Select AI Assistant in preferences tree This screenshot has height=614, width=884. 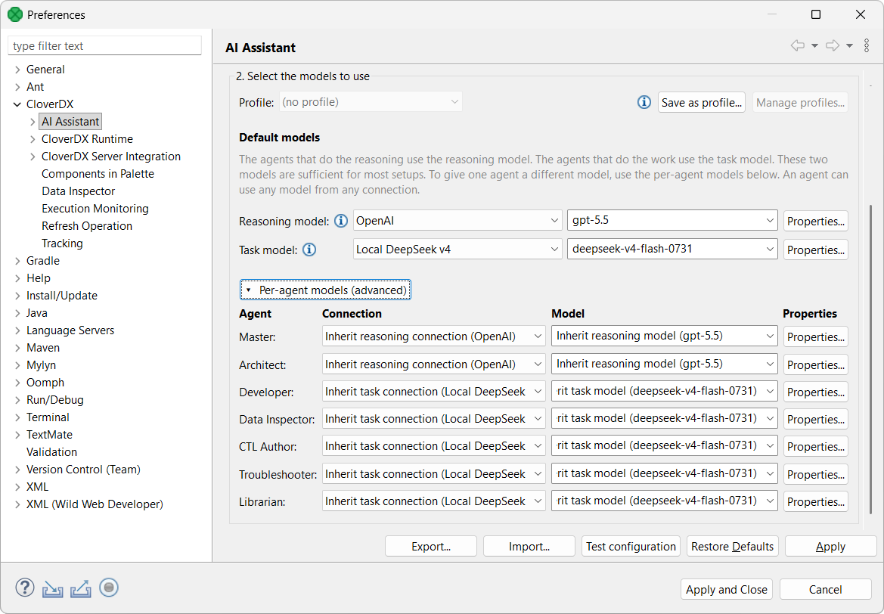[x=70, y=122]
